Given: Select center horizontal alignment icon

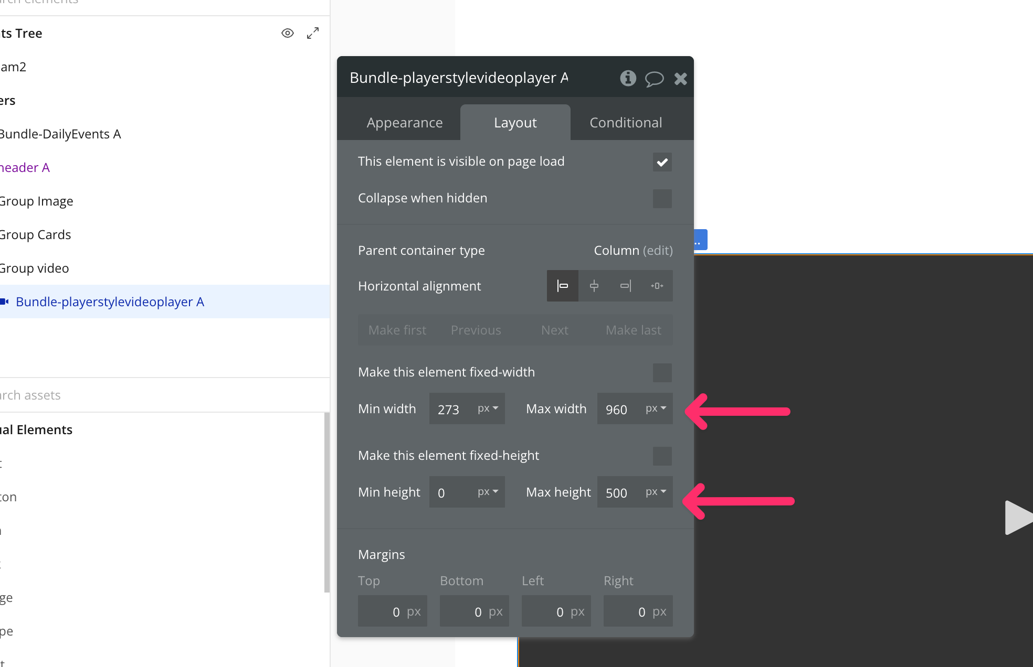Looking at the screenshot, I should tap(594, 286).
